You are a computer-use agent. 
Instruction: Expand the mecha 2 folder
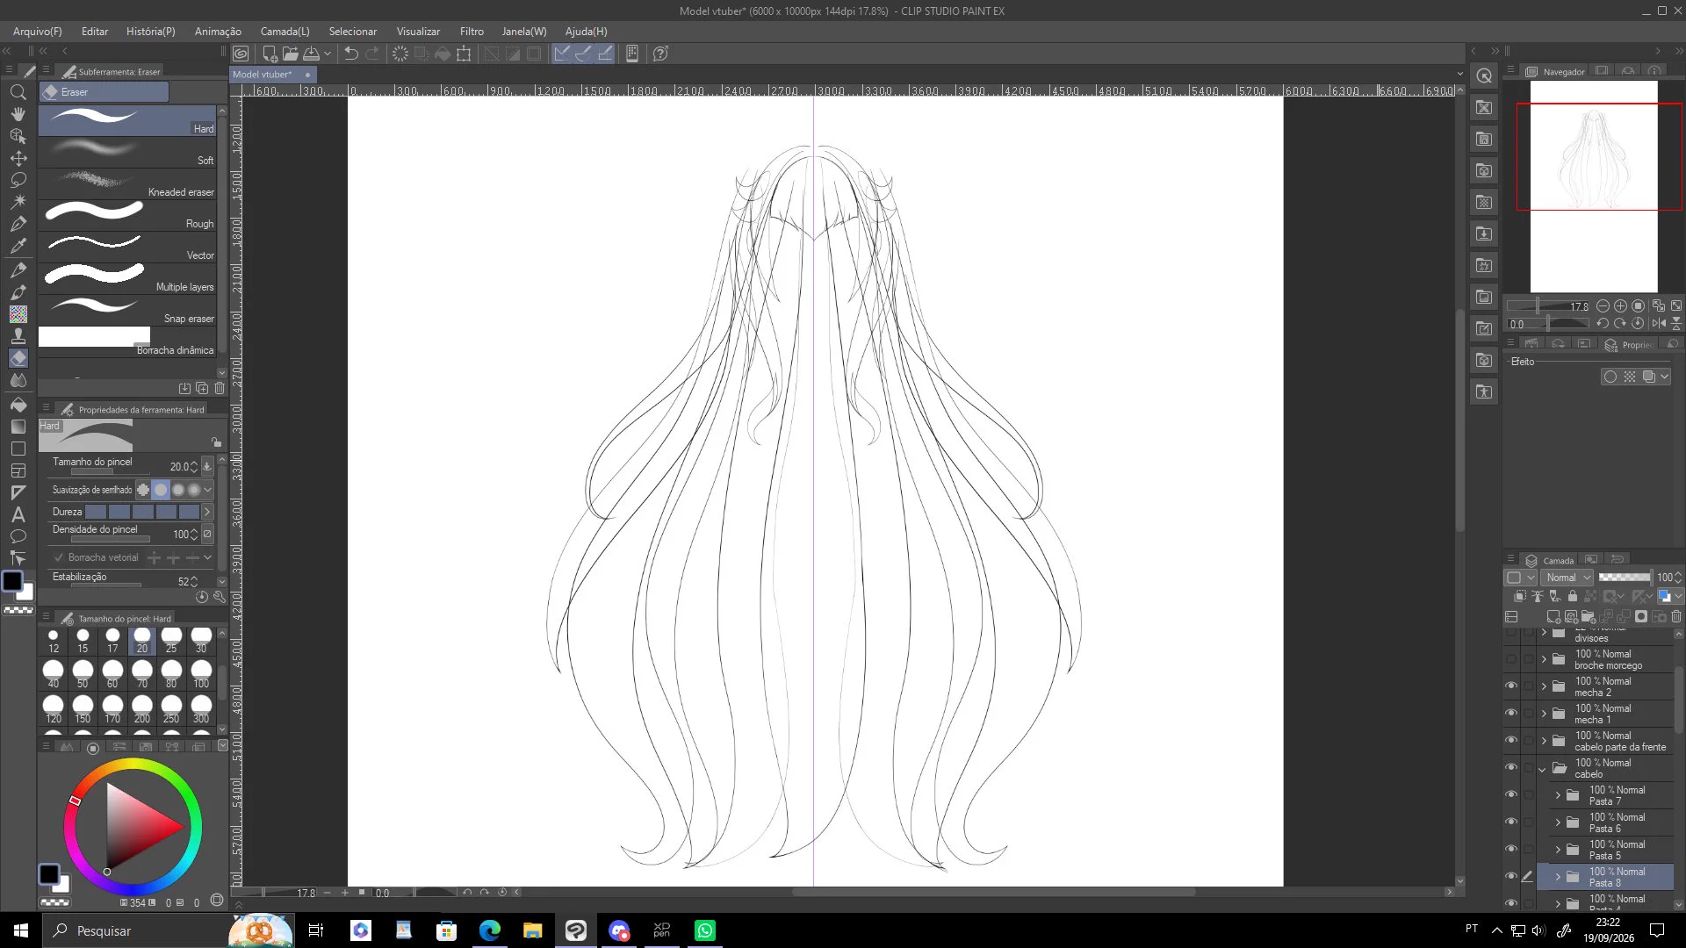point(1544,686)
